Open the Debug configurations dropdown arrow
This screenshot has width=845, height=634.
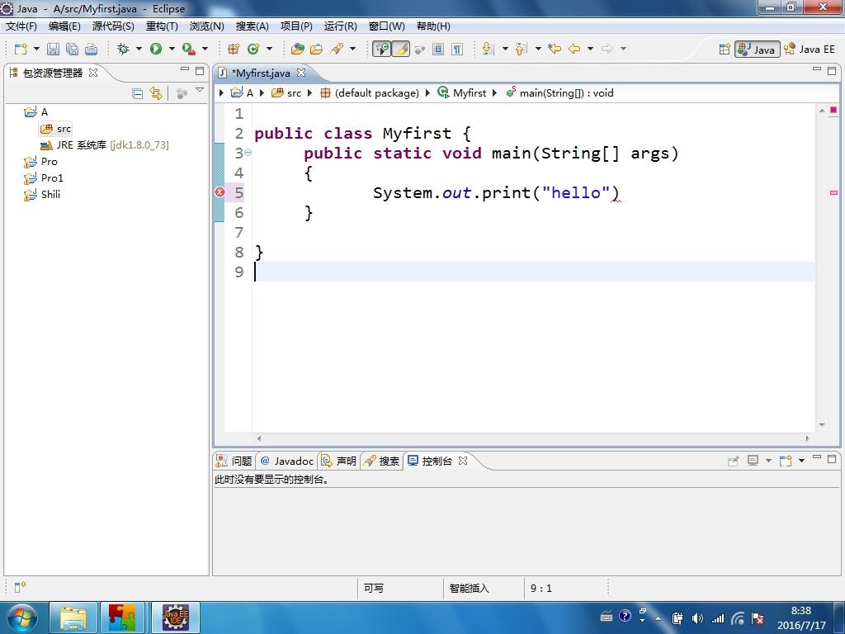(139, 49)
